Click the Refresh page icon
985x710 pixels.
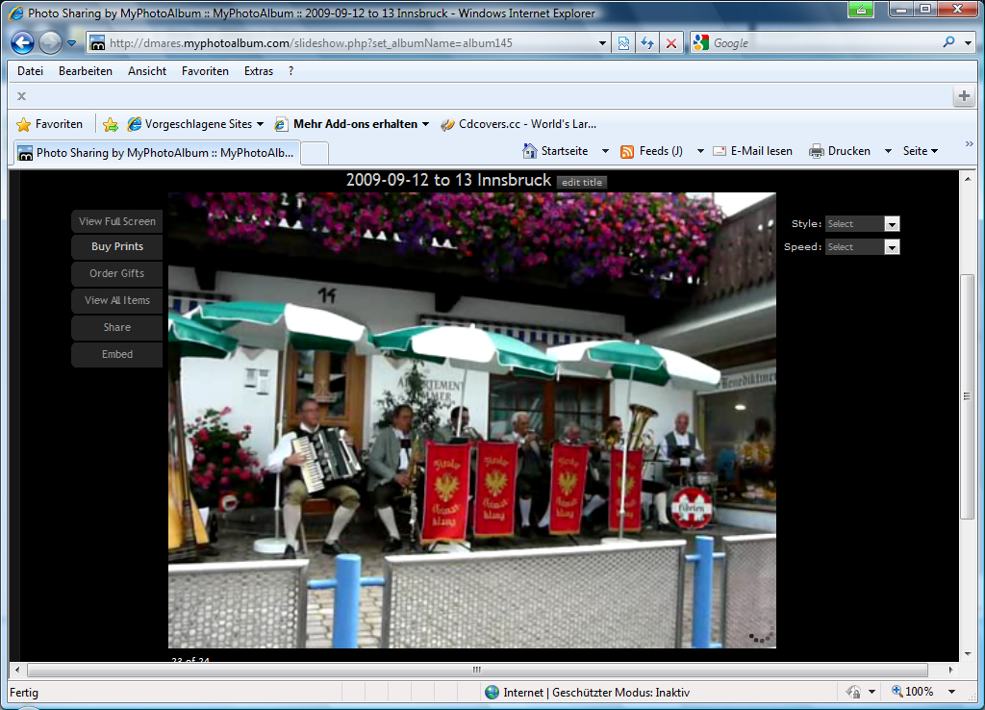click(647, 43)
